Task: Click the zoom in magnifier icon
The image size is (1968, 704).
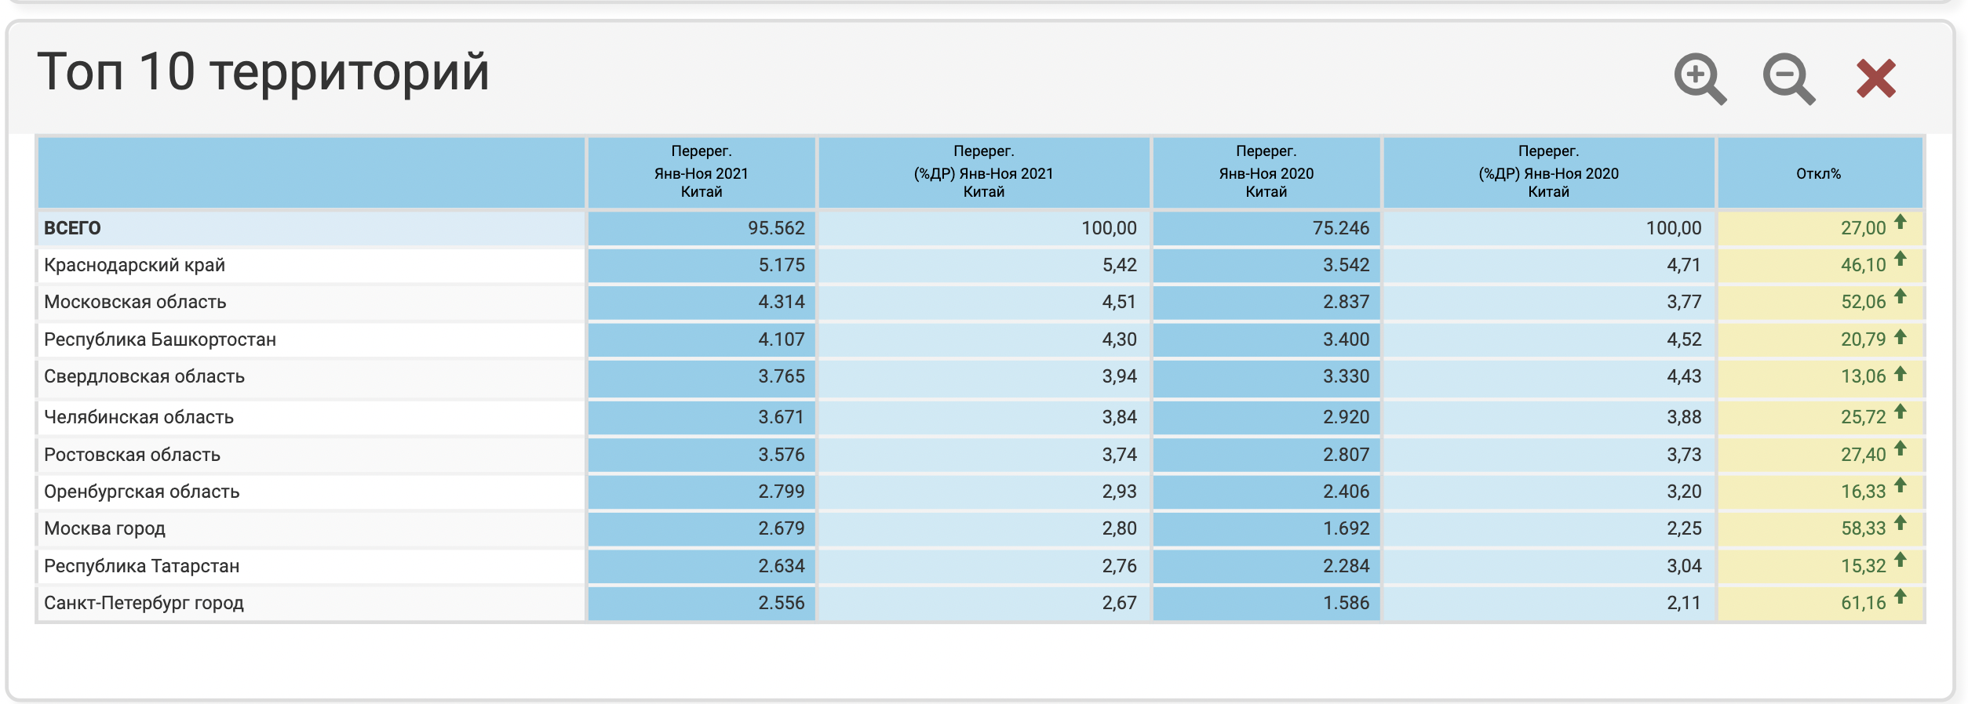Action: coord(1699,78)
